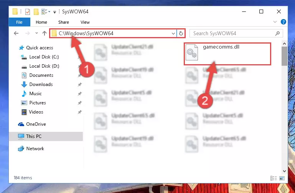Click the gamecomms.dll file icon

[x=192, y=52]
